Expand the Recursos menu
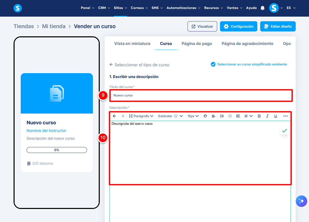Viewport: 309px width, 222px height. coord(214,8)
